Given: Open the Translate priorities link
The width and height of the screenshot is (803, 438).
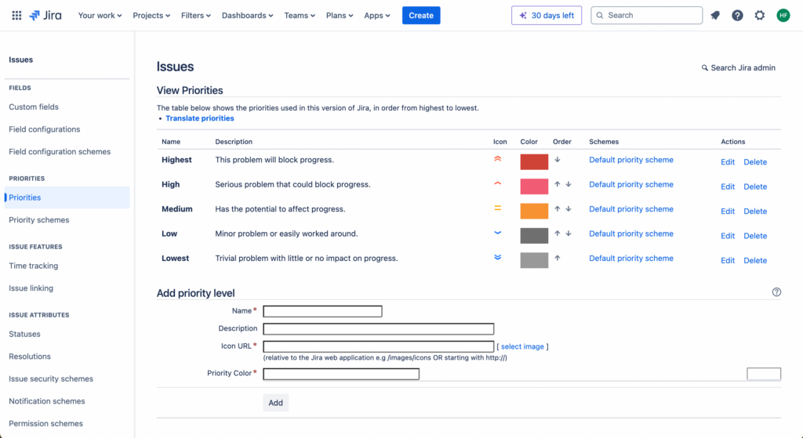Looking at the screenshot, I should click(200, 118).
